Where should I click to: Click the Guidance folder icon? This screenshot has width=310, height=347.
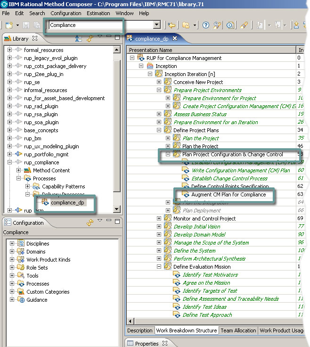(x=21, y=300)
